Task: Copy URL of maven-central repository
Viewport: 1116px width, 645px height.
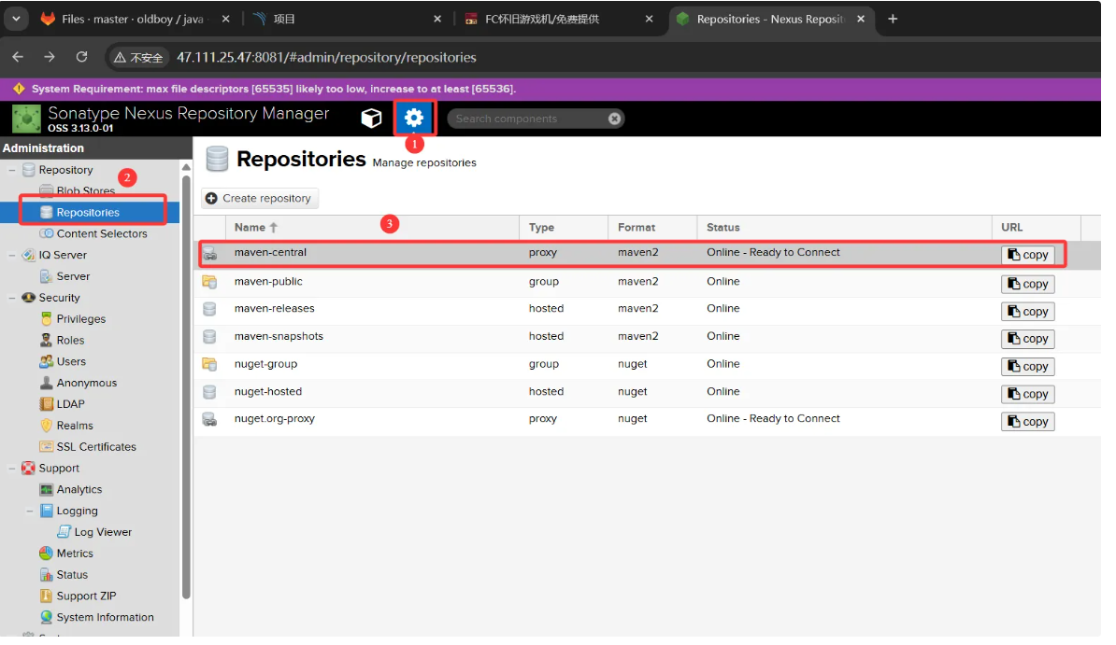Action: pos(1028,255)
